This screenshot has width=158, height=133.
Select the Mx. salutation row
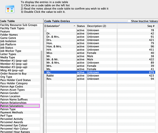(x=100, y=72)
